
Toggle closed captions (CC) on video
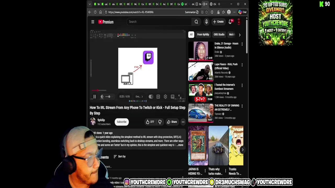click(x=158, y=97)
